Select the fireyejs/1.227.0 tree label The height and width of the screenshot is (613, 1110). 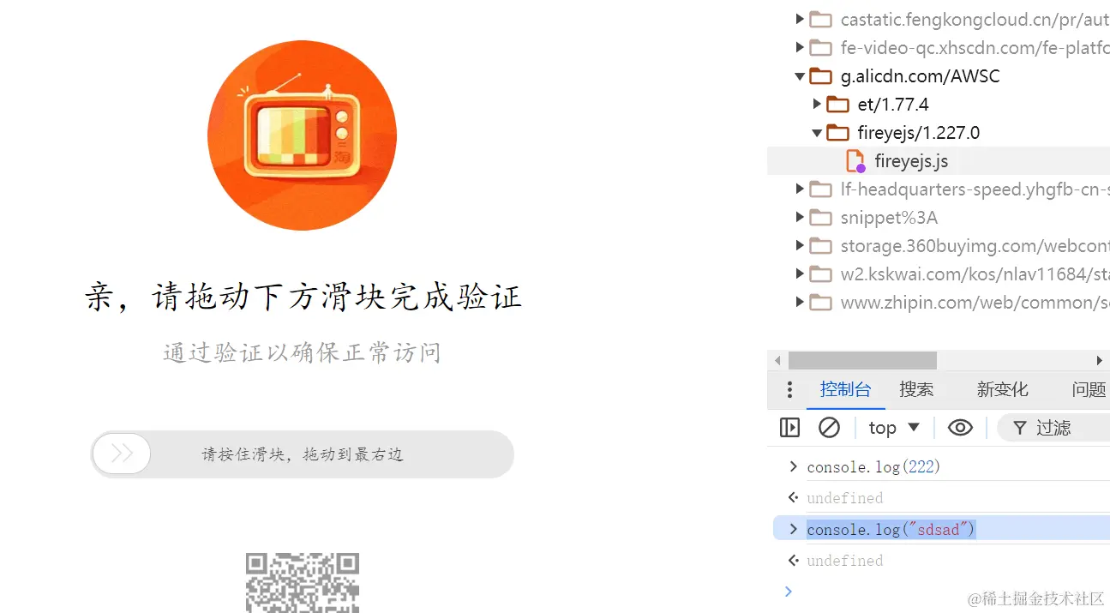(x=918, y=132)
